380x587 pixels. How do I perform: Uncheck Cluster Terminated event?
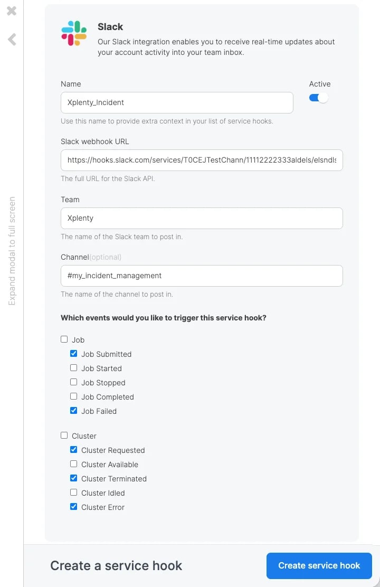click(x=74, y=478)
